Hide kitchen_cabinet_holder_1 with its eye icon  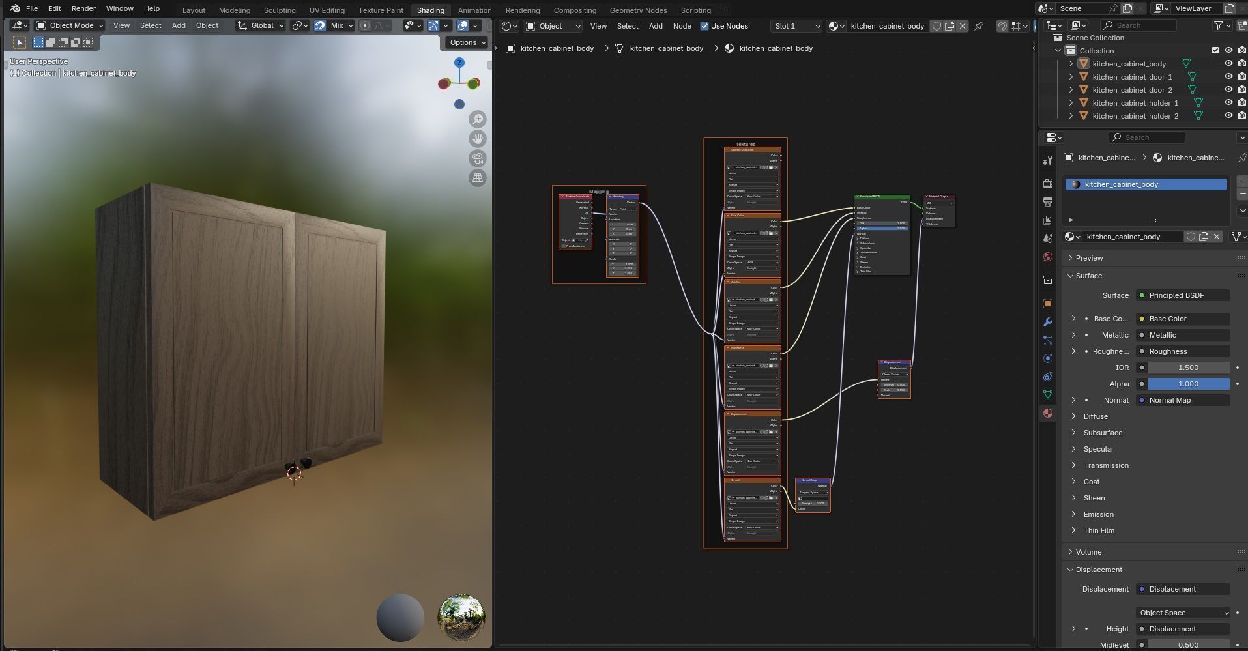click(1228, 102)
